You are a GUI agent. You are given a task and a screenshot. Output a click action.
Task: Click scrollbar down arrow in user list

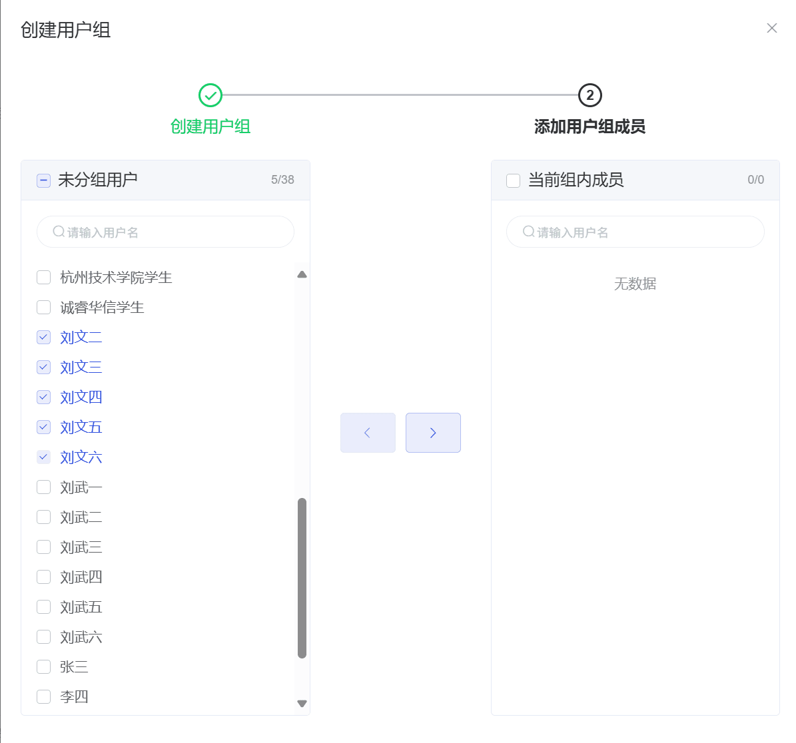(x=302, y=704)
